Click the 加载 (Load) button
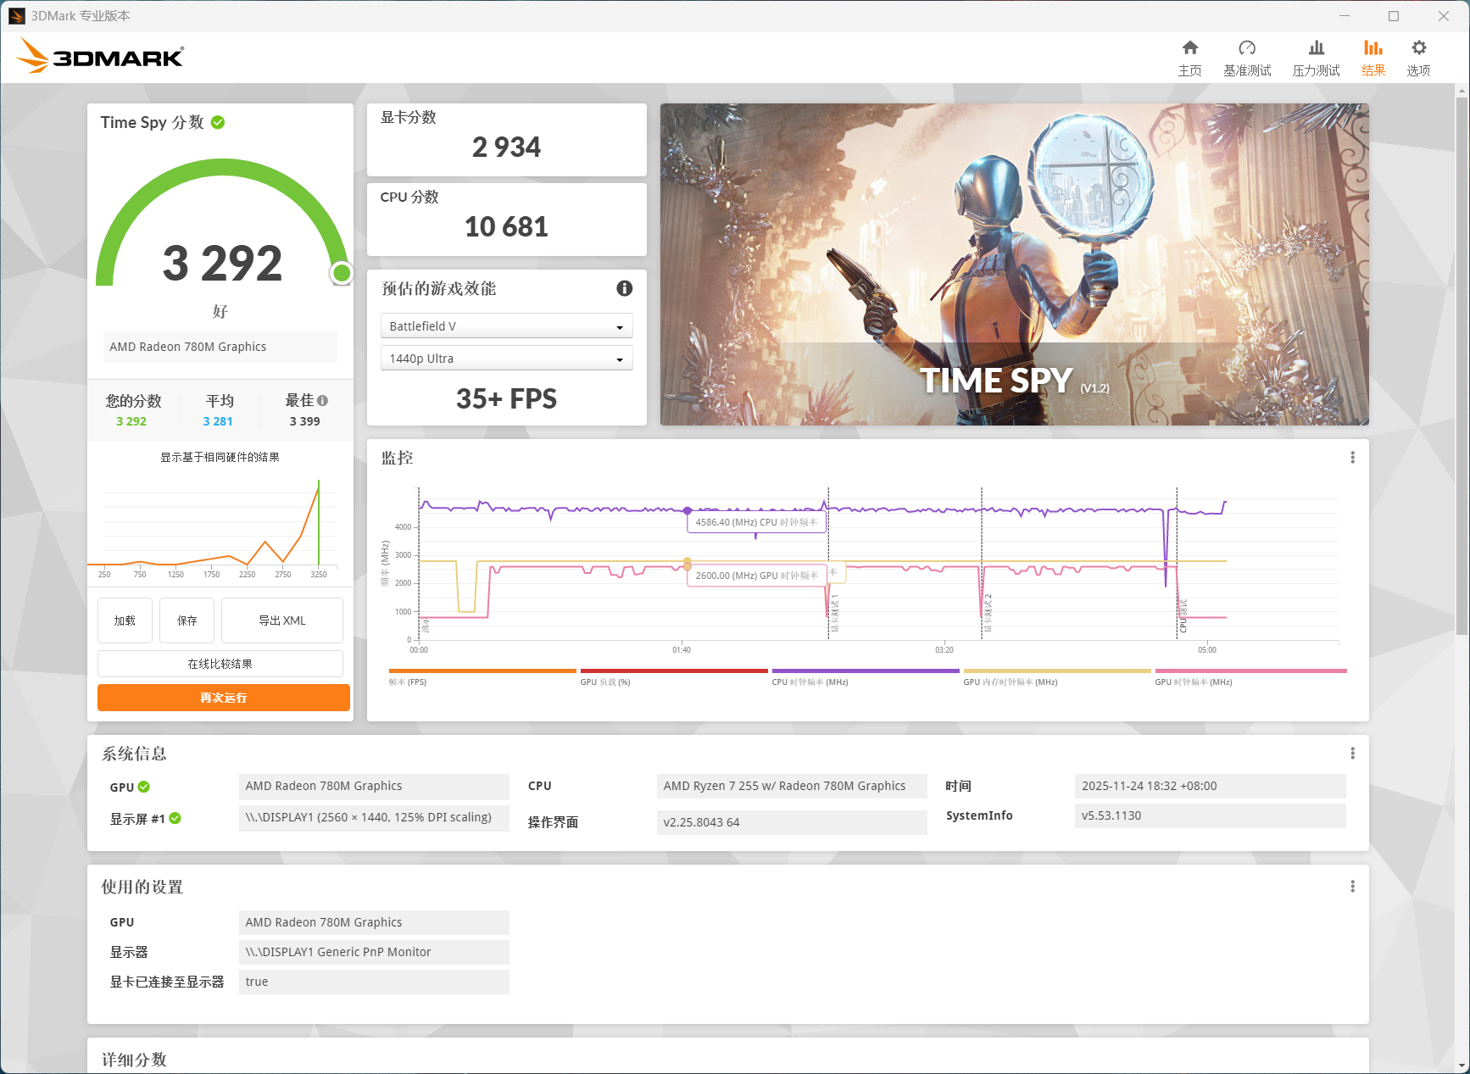This screenshot has width=1470, height=1074. 125,620
